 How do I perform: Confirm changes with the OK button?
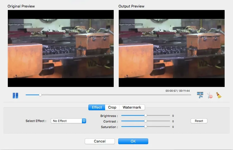[133, 141]
